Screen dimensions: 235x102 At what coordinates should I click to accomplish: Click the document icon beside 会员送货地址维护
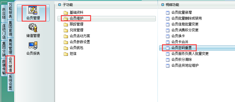pos(168,66)
